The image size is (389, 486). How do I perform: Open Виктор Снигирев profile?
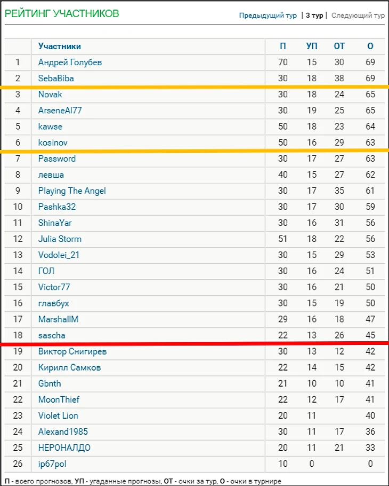[x=72, y=351]
